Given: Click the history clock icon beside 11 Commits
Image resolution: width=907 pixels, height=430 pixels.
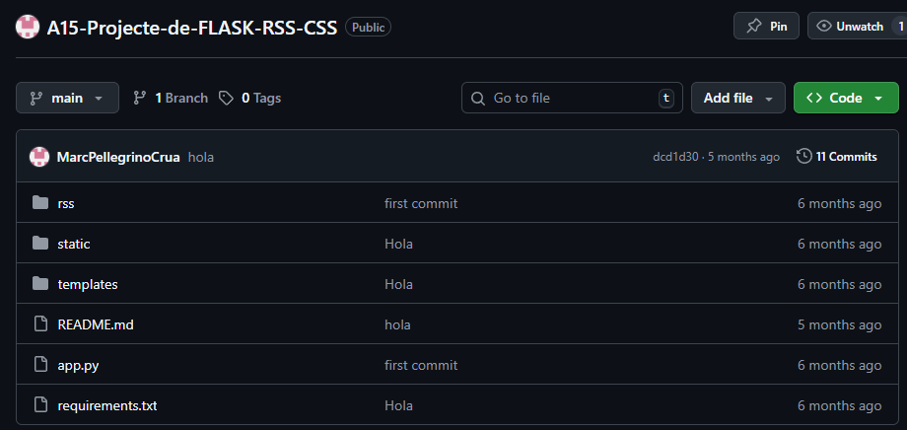Looking at the screenshot, I should tap(803, 156).
